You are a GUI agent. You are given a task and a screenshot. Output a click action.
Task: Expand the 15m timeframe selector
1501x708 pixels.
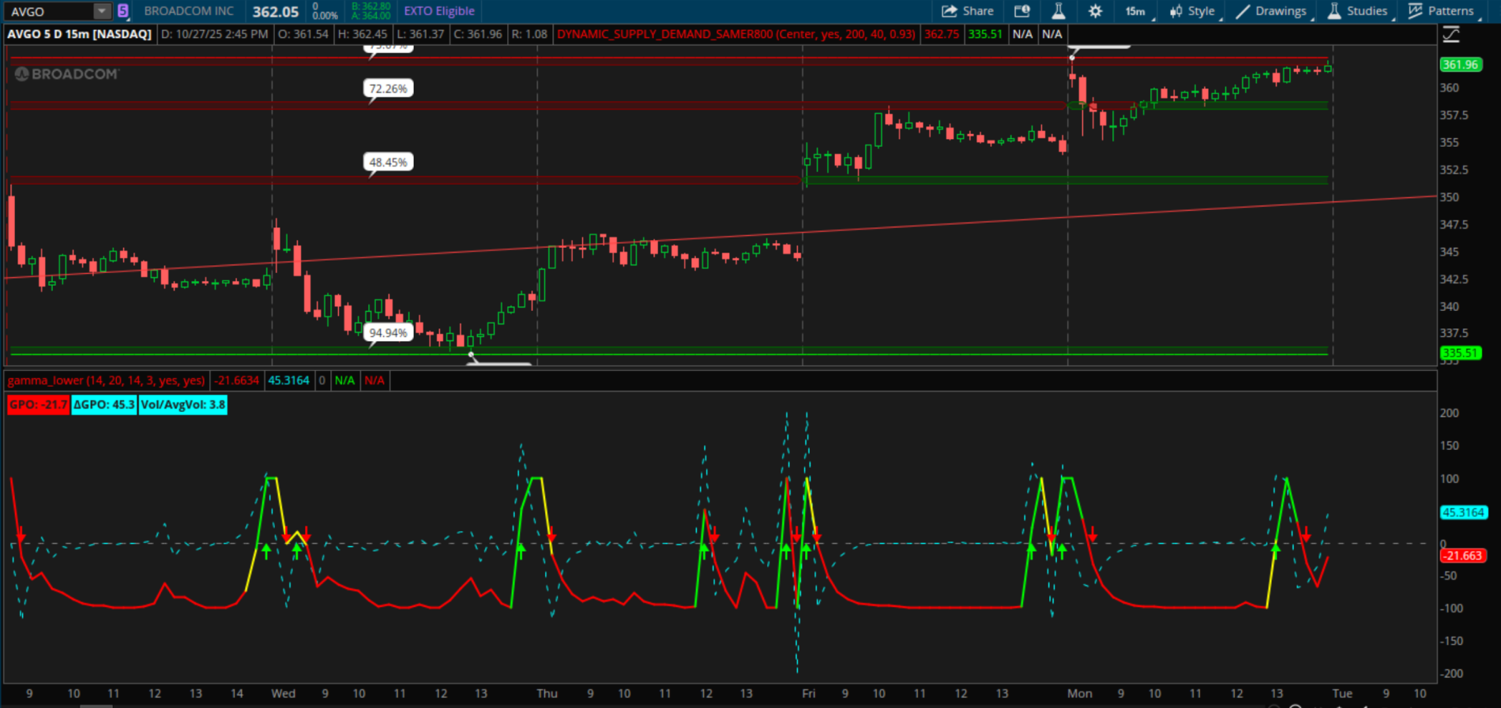pos(1136,11)
